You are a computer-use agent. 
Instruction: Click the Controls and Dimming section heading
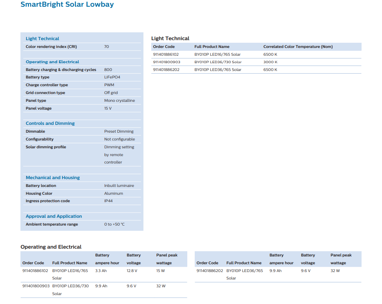click(x=50, y=123)
